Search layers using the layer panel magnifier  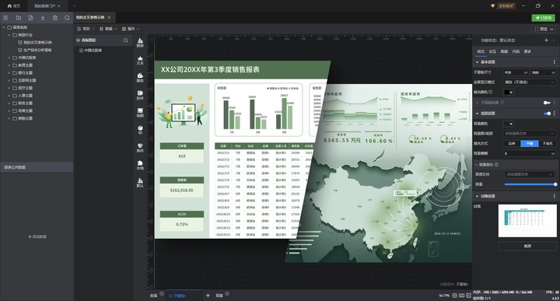click(x=126, y=40)
